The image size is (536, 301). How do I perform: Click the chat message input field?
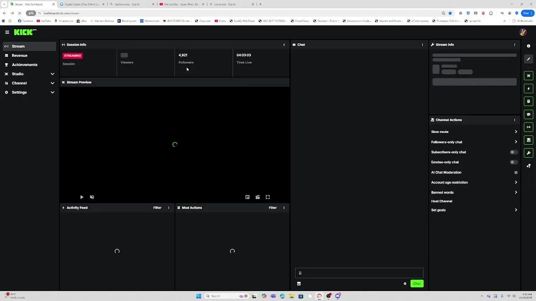359,273
